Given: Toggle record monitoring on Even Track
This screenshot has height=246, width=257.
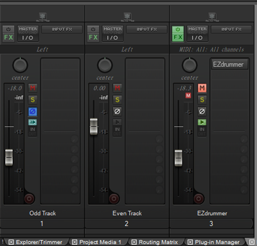Looking at the screenshot, I should [118, 122].
